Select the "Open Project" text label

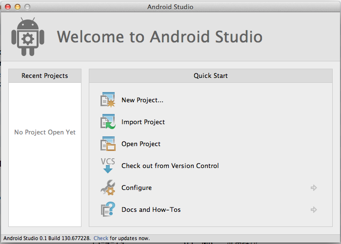pyautogui.click(x=140, y=144)
